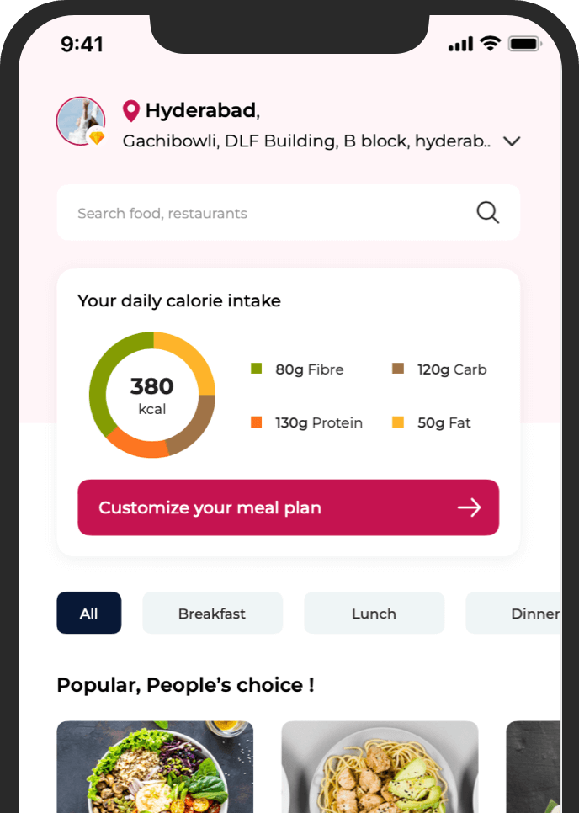Click the location pin icon
Image resolution: width=579 pixels, height=813 pixels.
131,109
